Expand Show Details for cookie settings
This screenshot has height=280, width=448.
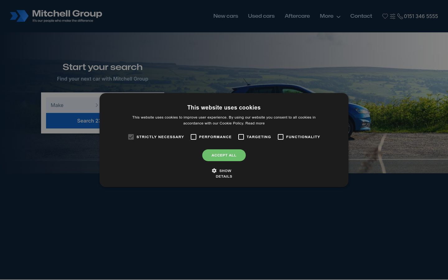224,173
